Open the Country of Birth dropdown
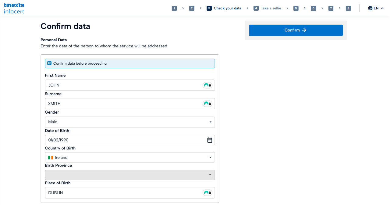This screenshot has height=205, width=390. [x=210, y=158]
